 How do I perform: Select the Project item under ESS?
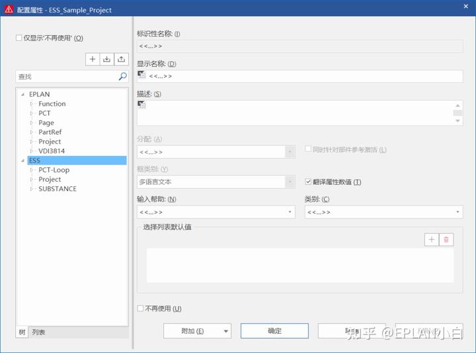(x=50, y=179)
